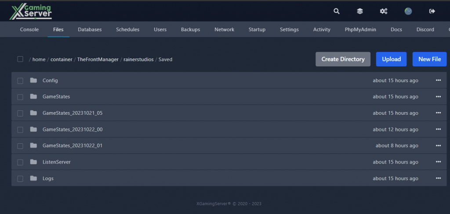
Task: Click the Logs folder icon
Action: pyautogui.click(x=33, y=178)
